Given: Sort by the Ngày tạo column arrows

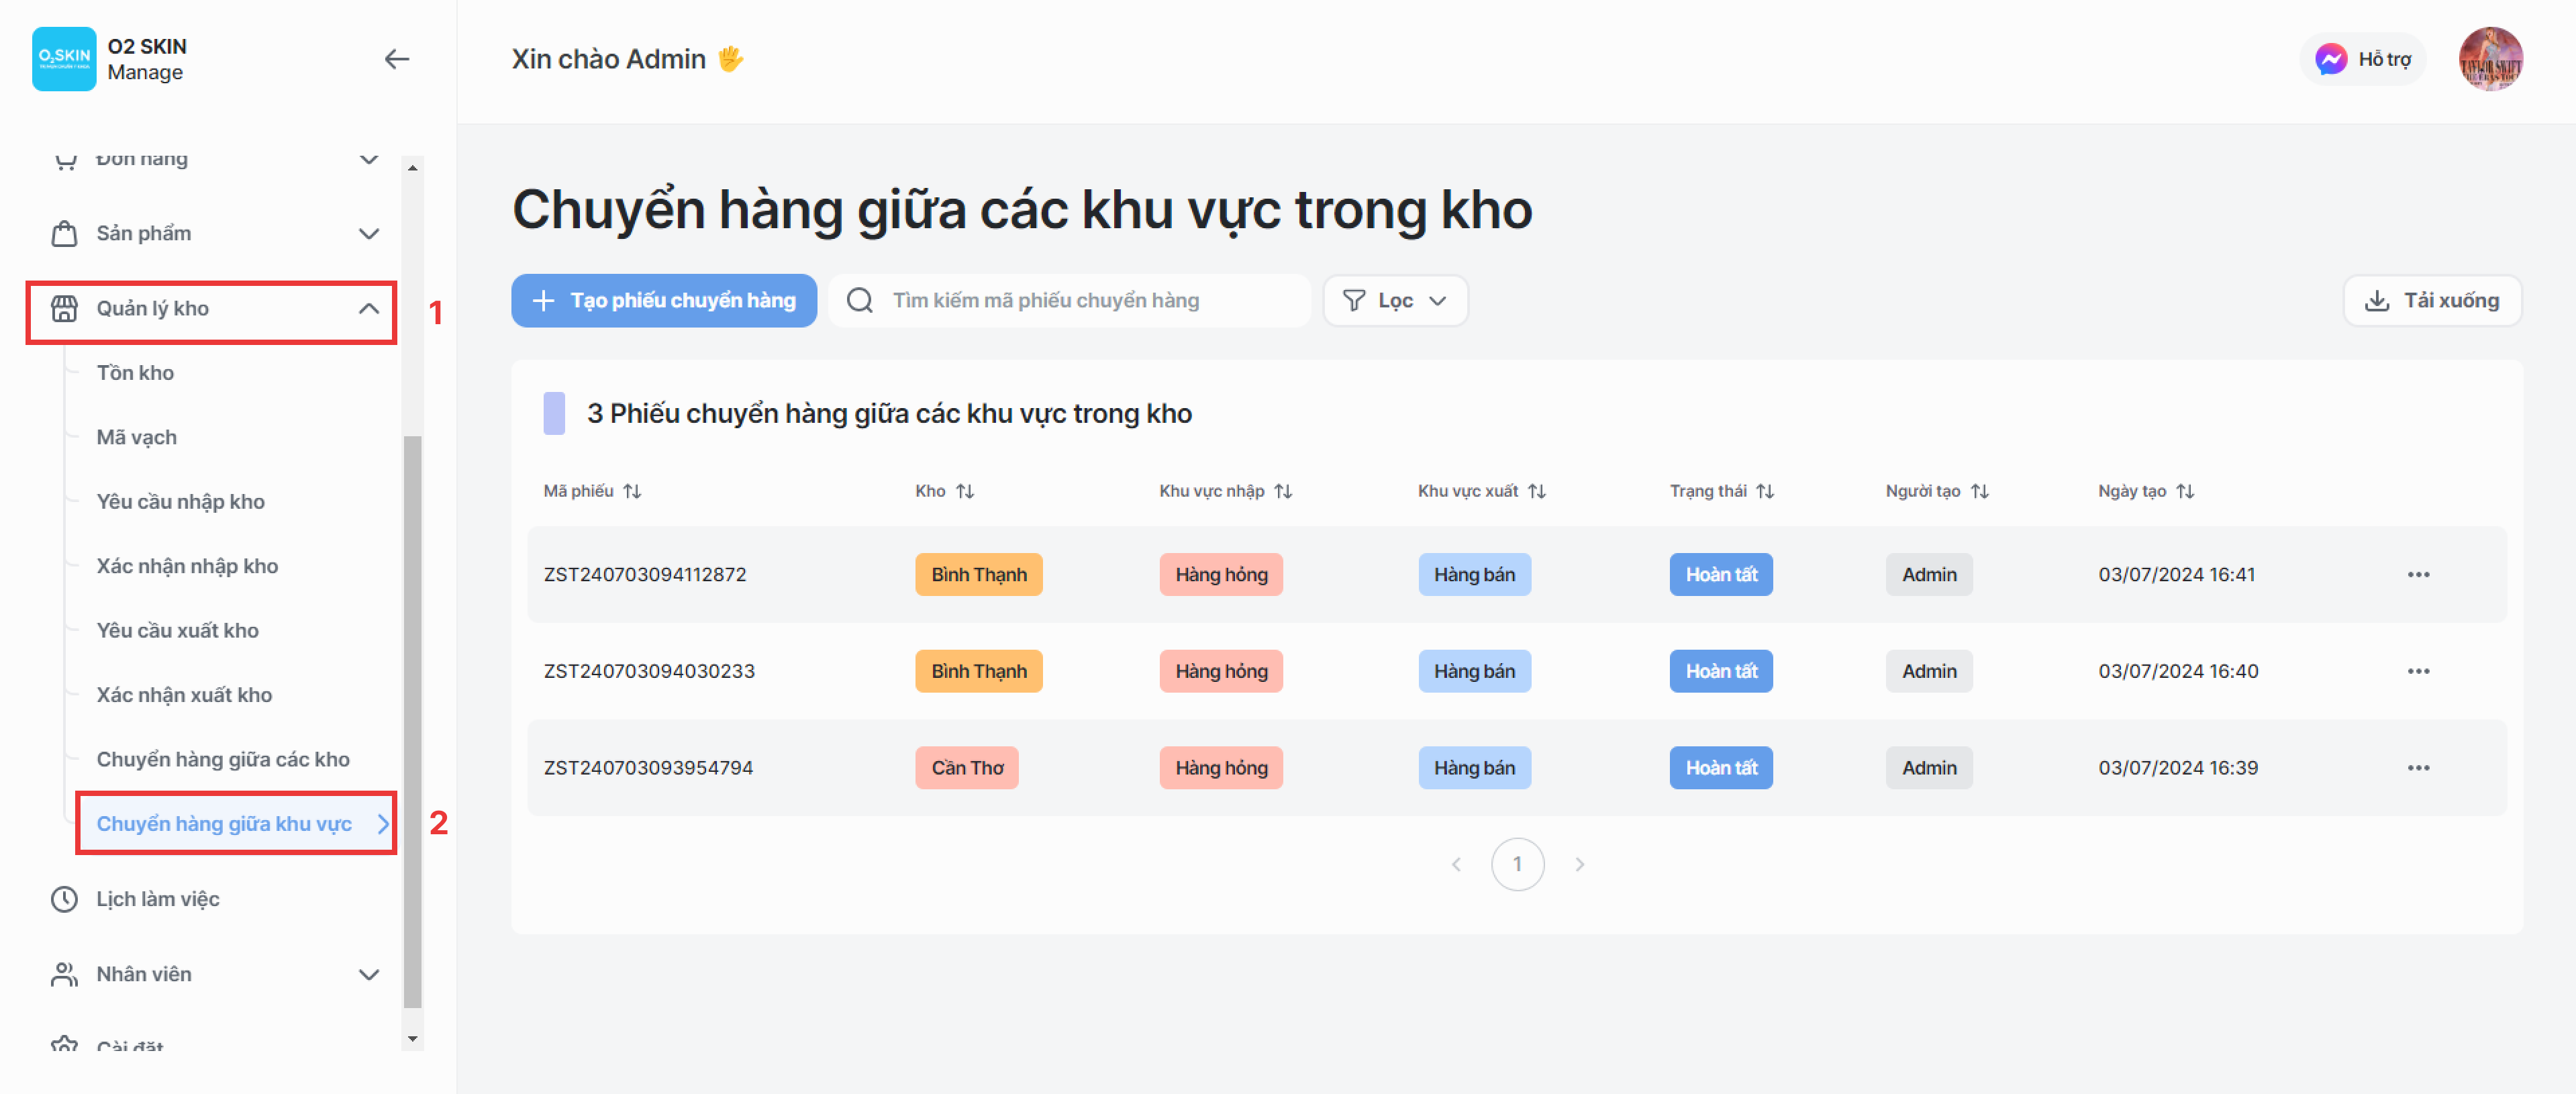Looking at the screenshot, I should pos(2185,491).
